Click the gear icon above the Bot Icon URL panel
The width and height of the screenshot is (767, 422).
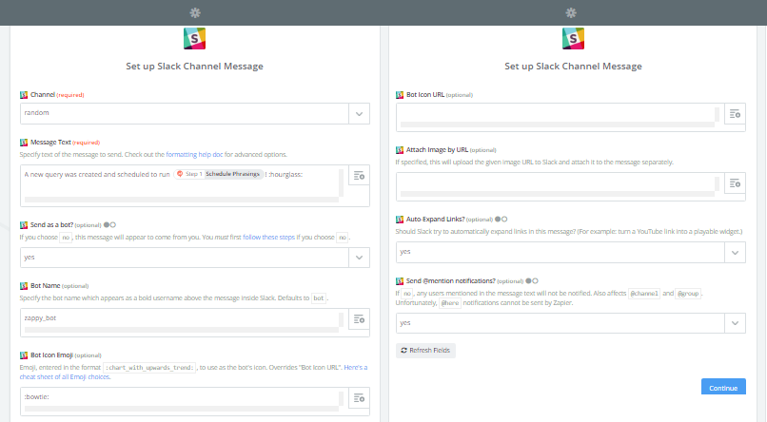click(x=571, y=12)
